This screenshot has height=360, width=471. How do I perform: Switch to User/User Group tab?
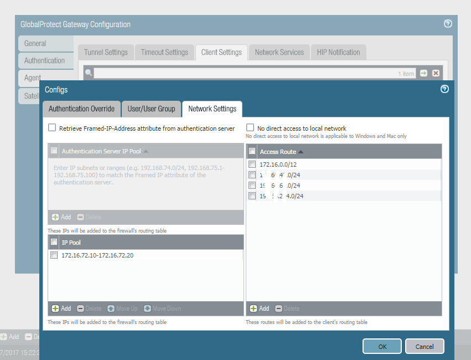coord(151,109)
